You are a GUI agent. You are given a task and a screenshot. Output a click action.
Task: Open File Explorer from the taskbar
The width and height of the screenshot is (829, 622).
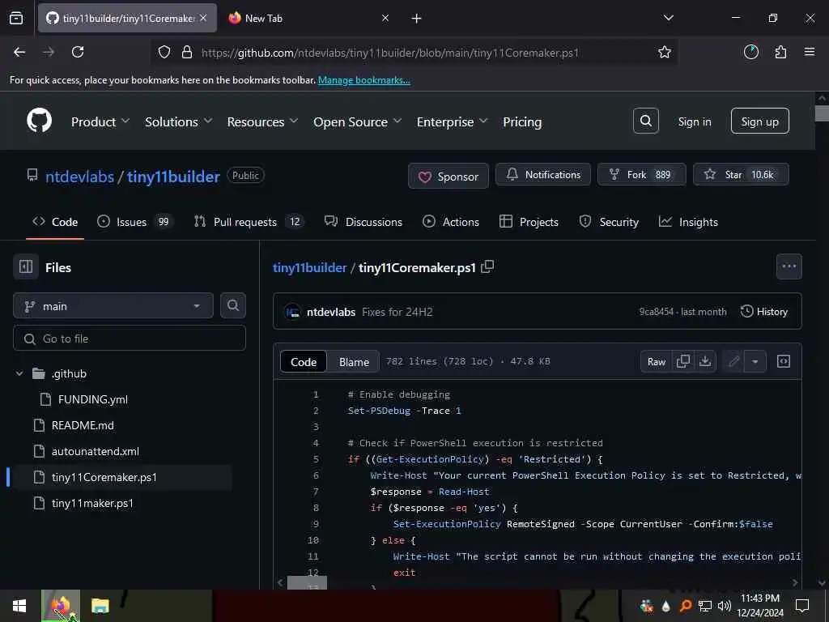tap(100, 606)
